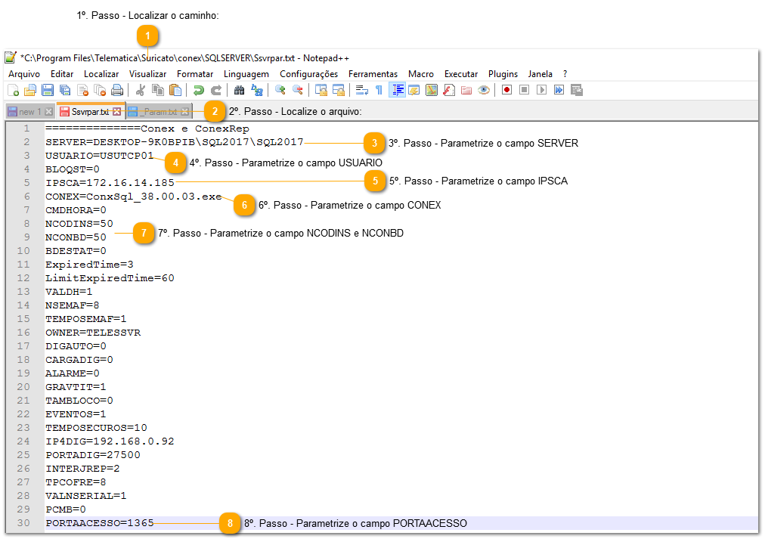Open the Janela menu
The height and width of the screenshot is (542, 765).
(540, 74)
